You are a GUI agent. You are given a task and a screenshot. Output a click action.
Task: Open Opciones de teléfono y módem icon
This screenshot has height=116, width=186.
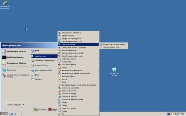pyautogui.click(x=60, y=99)
